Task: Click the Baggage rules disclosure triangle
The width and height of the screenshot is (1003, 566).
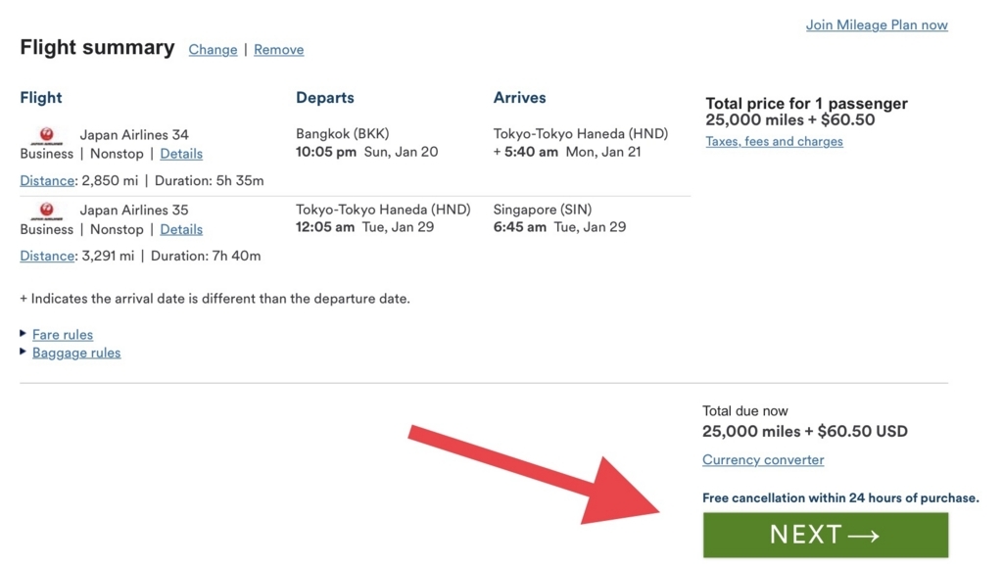Action: pyautogui.click(x=24, y=352)
